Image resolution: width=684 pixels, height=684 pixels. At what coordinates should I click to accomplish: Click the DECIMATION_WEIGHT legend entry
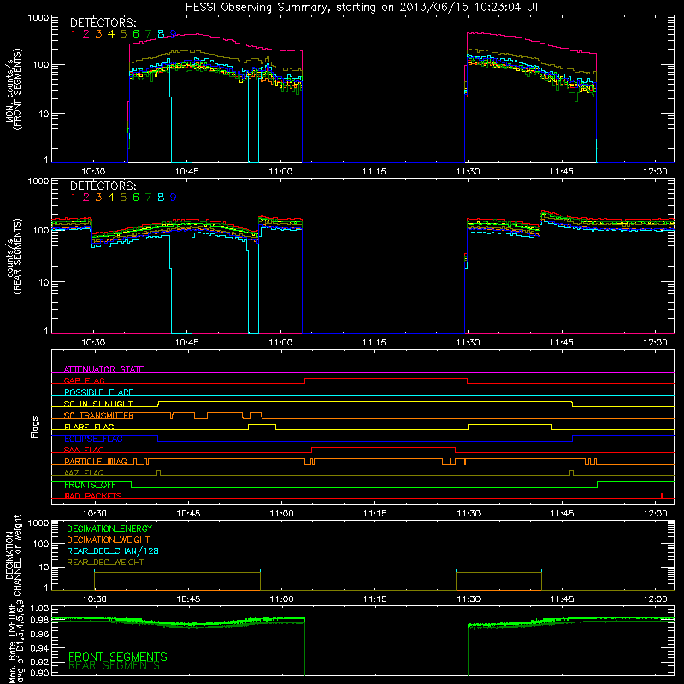tap(109, 540)
